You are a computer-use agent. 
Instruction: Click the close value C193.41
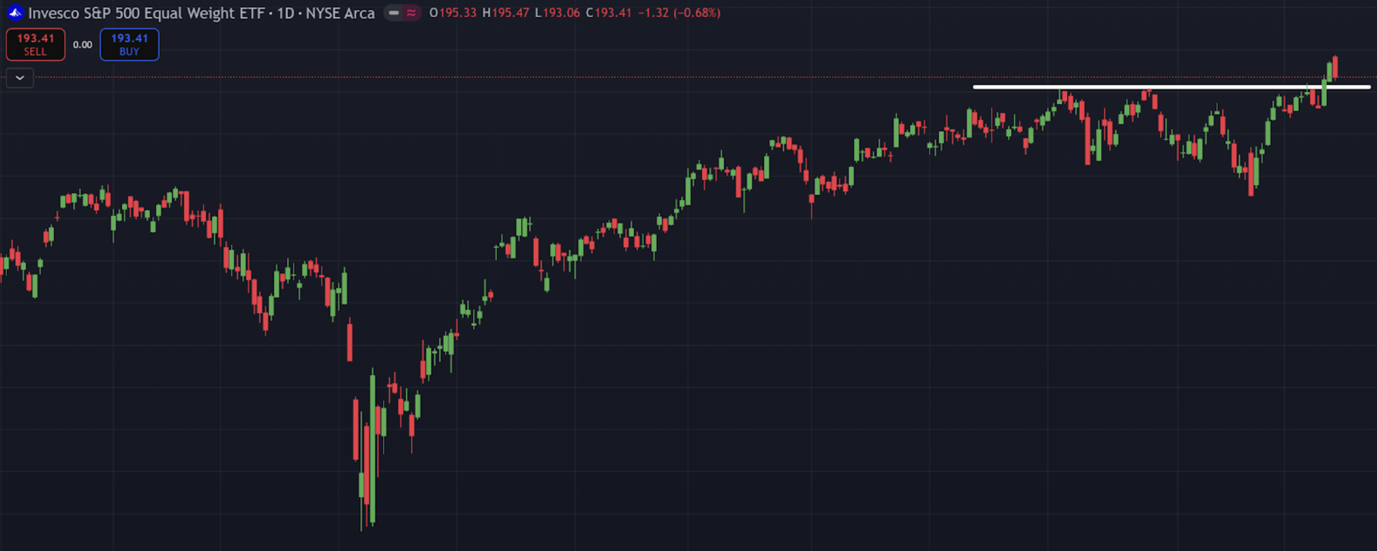(x=609, y=13)
